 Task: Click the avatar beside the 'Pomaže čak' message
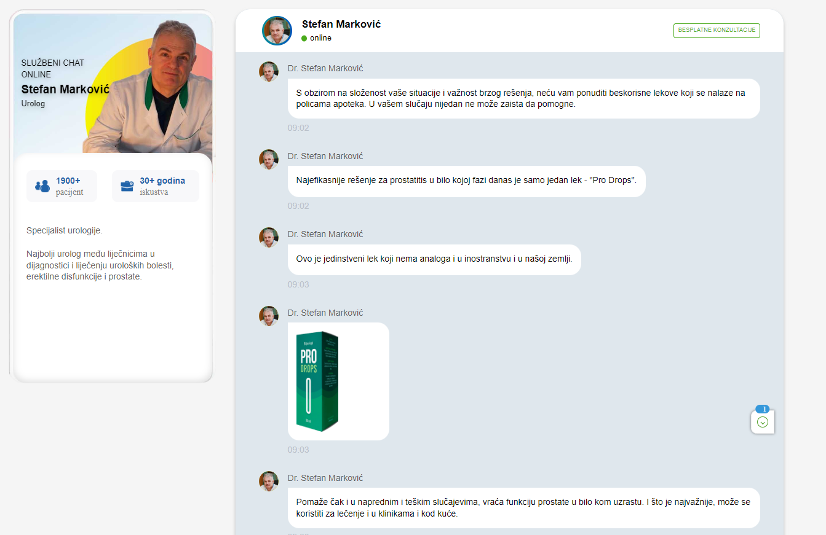click(x=269, y=481)
